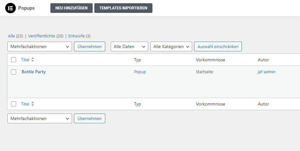Open the Bottle Party popup title link
Viewport: 300px width, 151px height.
(34, 72)
